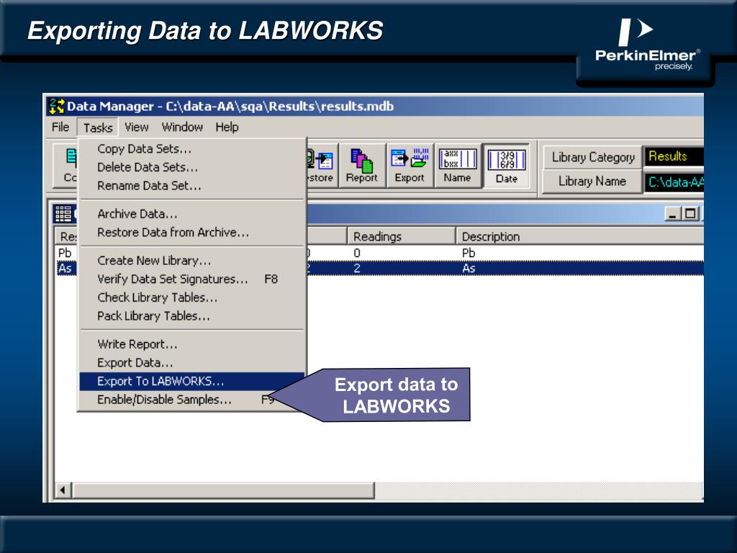Click the Readings column header
The width and height of the screenshot is (737, 553).
(x=402, y=236)
